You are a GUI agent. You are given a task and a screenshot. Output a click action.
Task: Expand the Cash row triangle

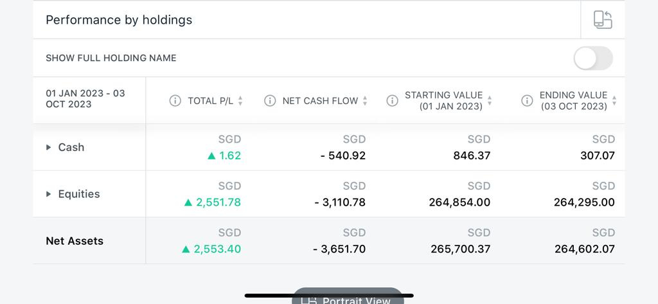[x=49, y=147]
